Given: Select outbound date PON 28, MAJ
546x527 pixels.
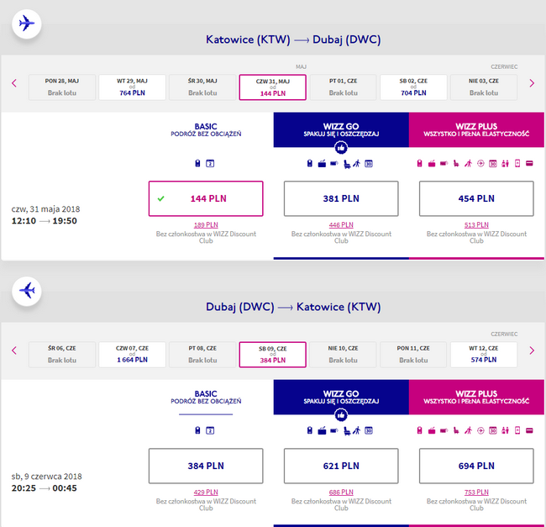Looking at the screenshot, I should click(x=62, y=87).
